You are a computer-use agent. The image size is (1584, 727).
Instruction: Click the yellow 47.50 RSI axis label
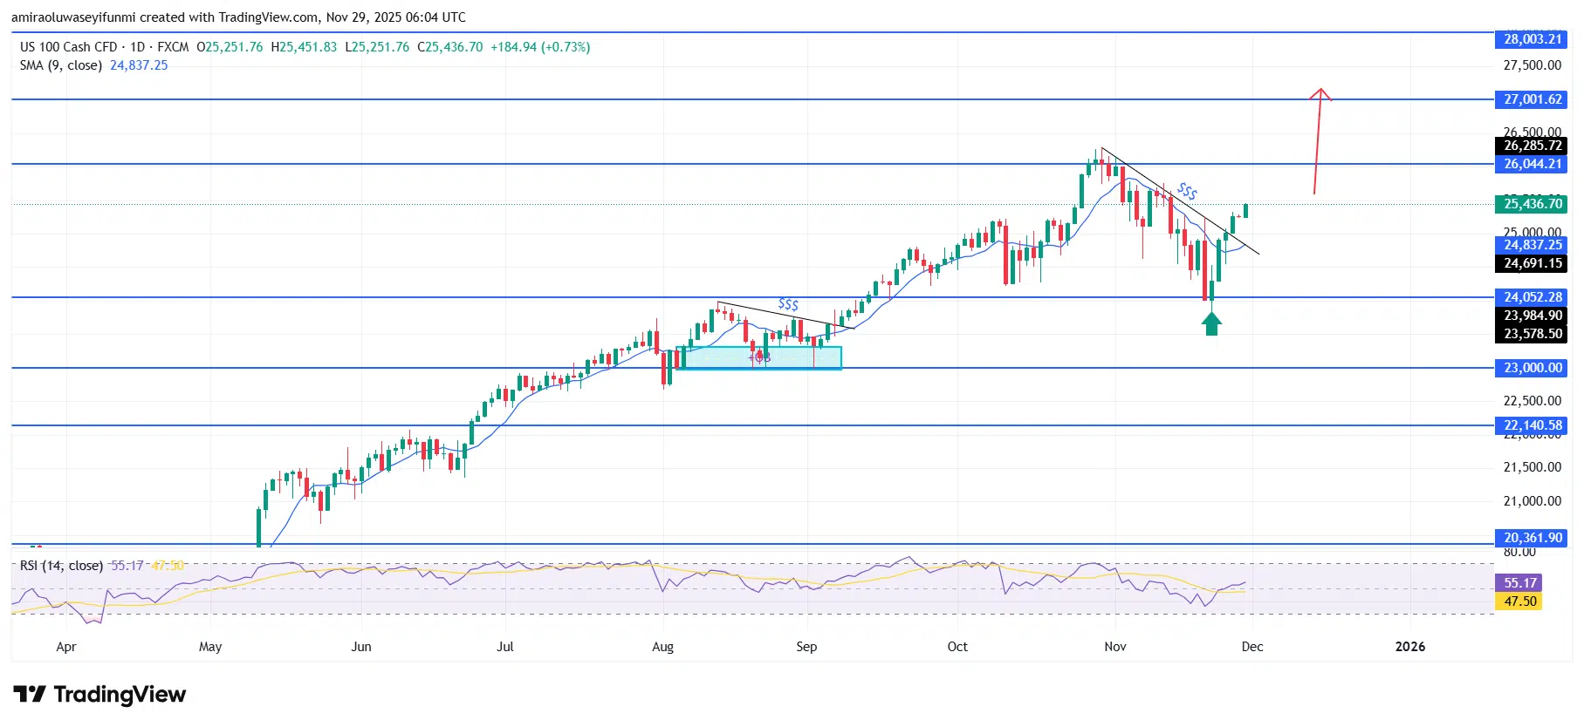(x=1519, y=601)
